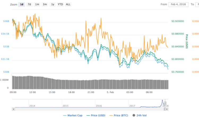Click the From date field Feb 4, 2018
This screenshot has width=199, height=118.
(179, 5)
